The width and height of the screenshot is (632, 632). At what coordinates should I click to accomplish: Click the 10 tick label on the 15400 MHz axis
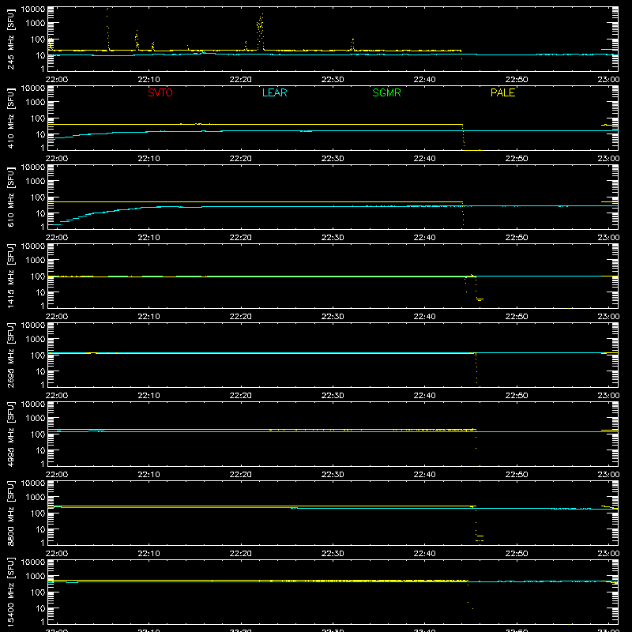point(40,608)
